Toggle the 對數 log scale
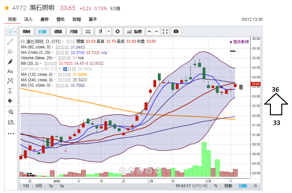This screenshot has width=292, height=193. pyautogui.click(x=228, y=186)
